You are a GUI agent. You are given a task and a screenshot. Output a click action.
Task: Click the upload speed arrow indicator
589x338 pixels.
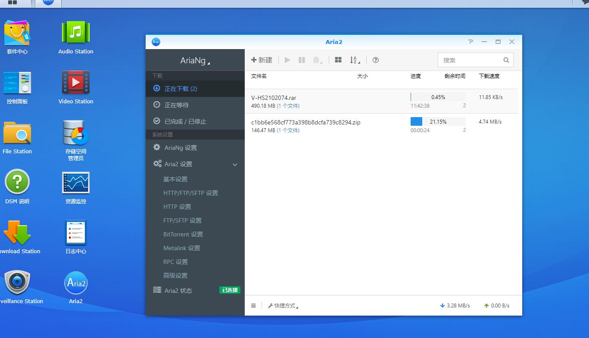point(486,306)
